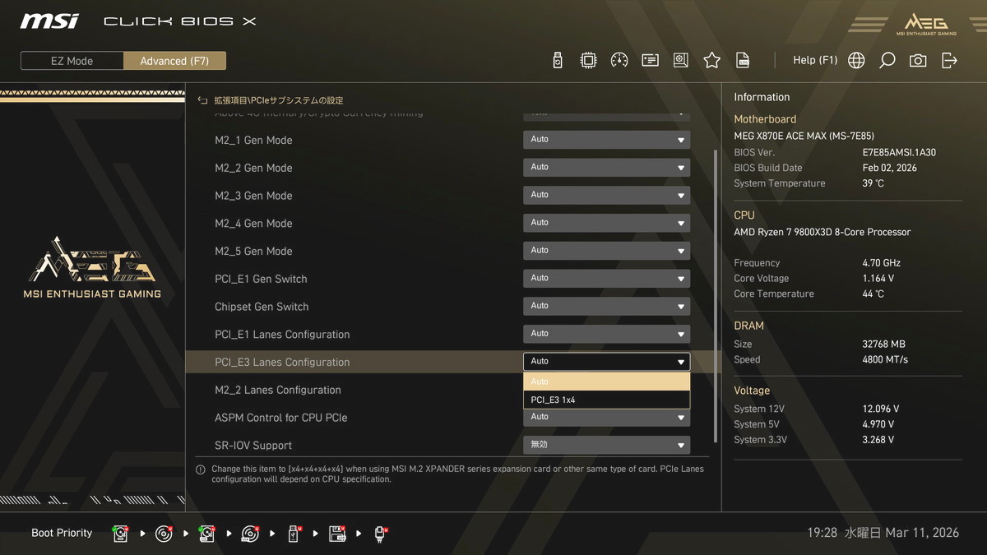Expand the M2_1 Gen Mode dropdown
987x555 pixels.
[x=606, y=140]
